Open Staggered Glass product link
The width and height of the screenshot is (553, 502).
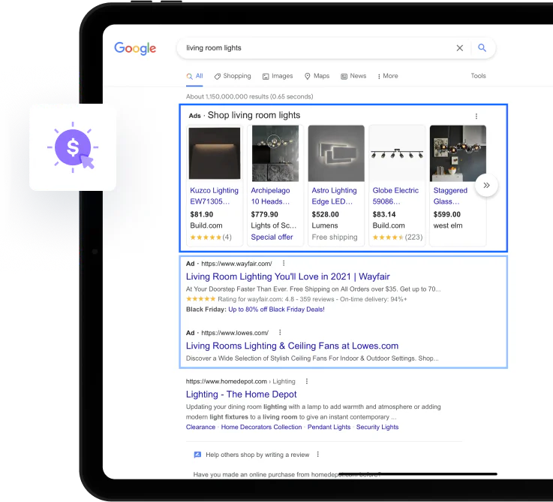(x=450, y=195)
